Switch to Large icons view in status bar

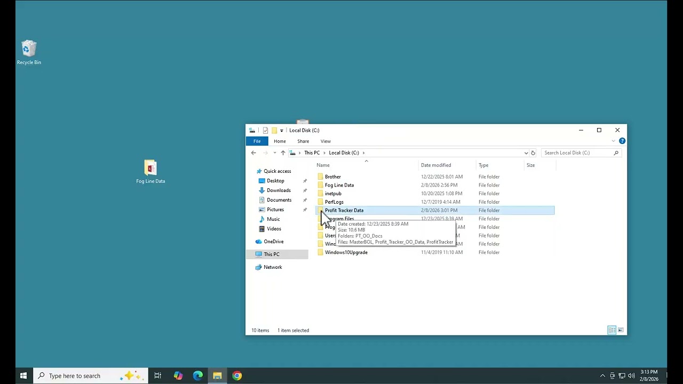coord(621,330)
